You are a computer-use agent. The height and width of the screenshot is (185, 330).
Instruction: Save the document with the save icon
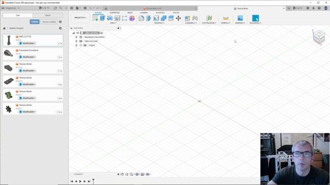[85, 8]
